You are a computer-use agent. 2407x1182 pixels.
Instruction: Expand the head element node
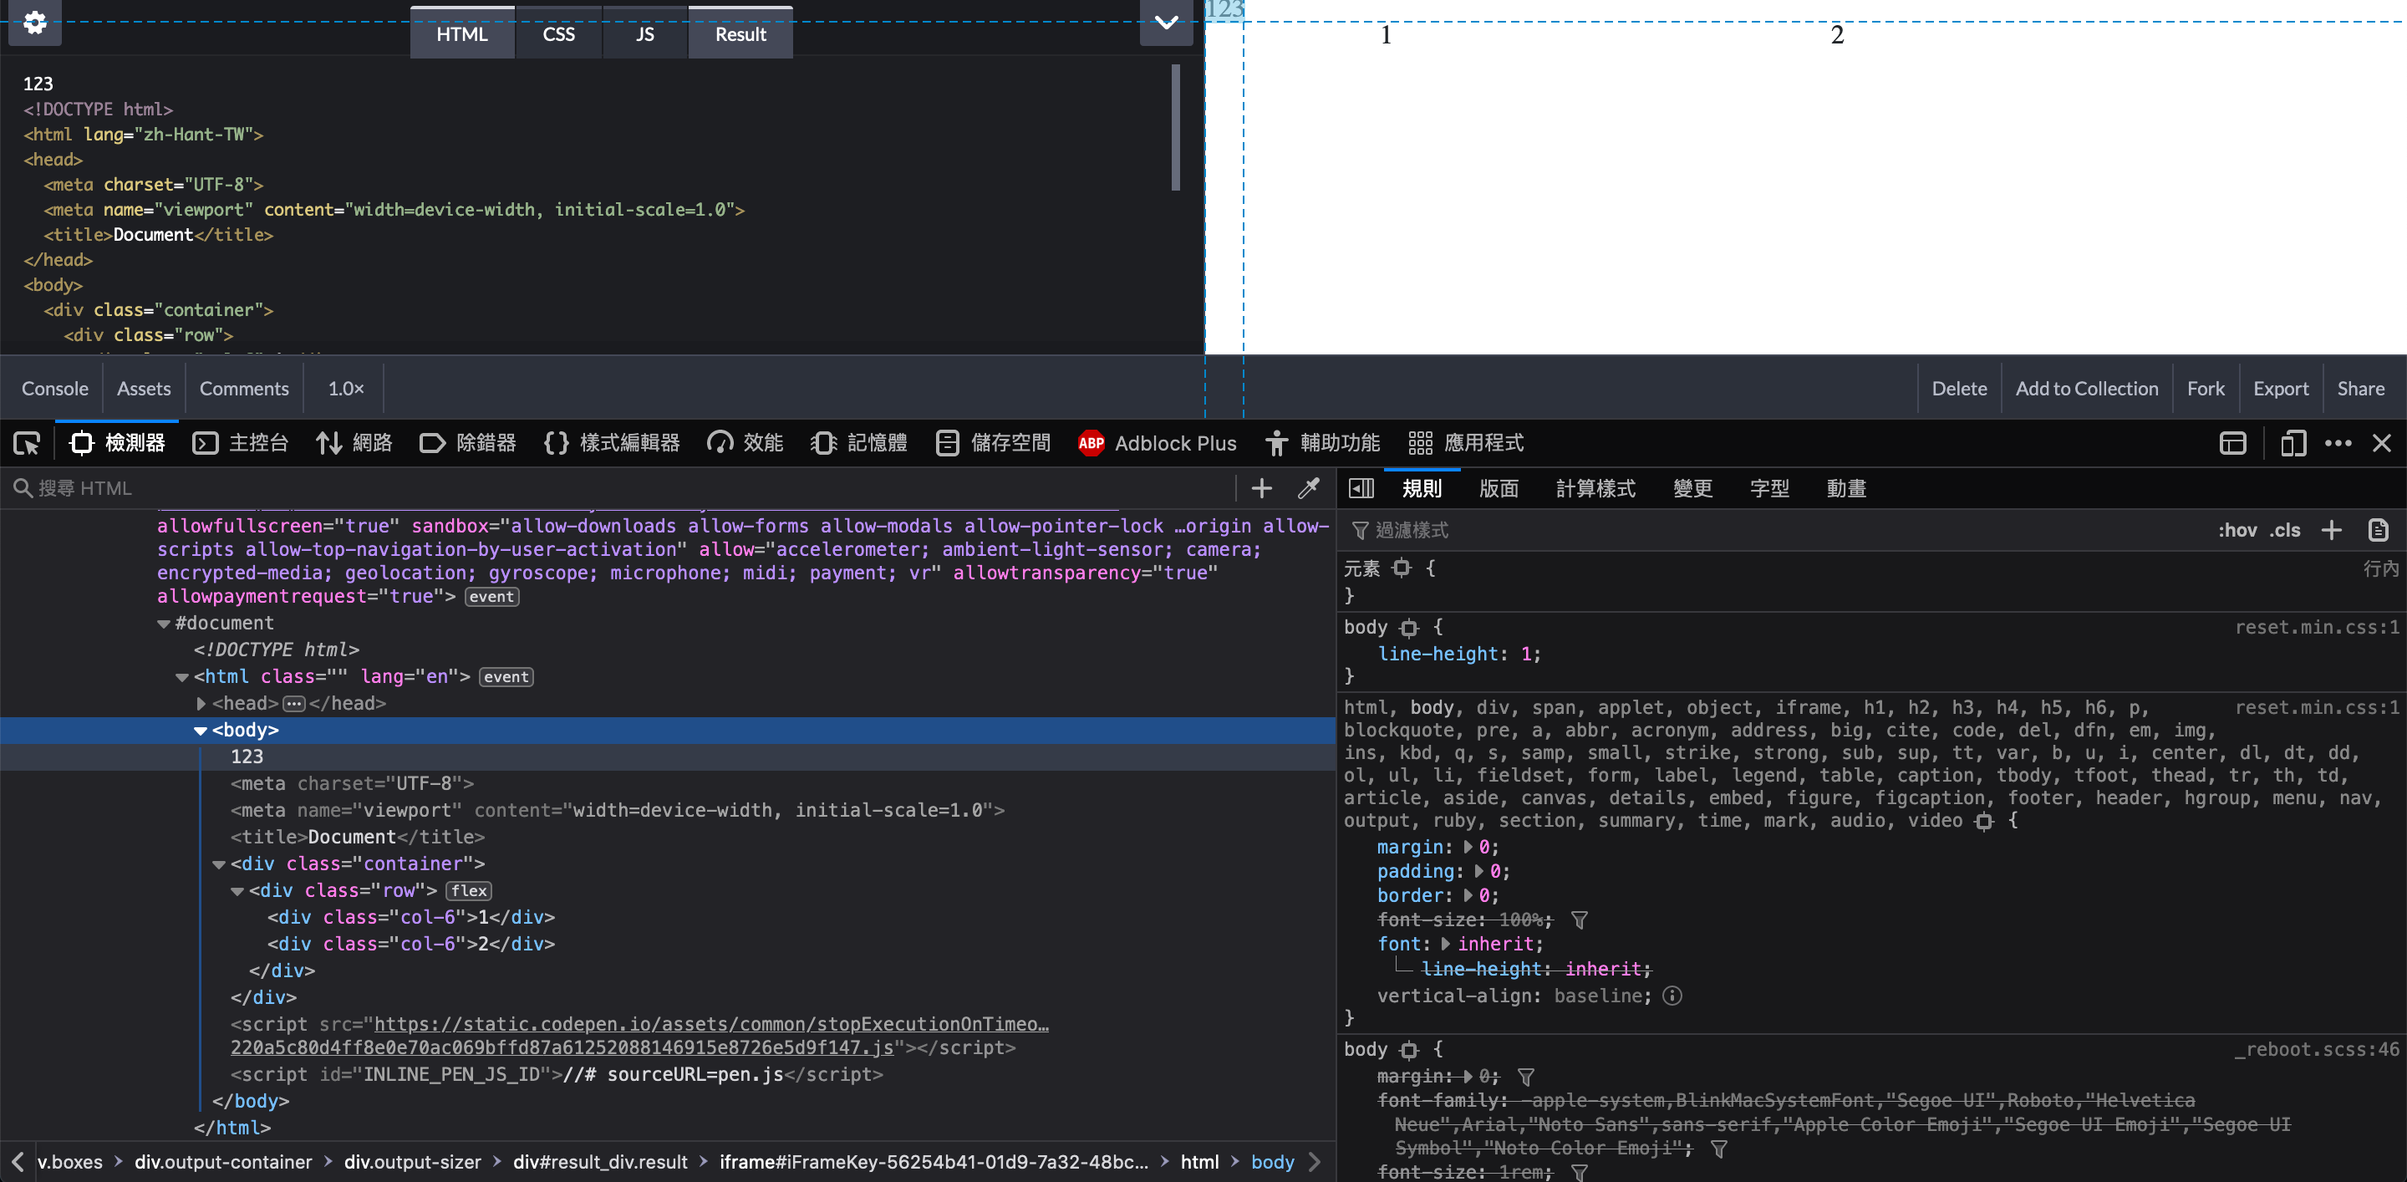[x=201, y=704]
